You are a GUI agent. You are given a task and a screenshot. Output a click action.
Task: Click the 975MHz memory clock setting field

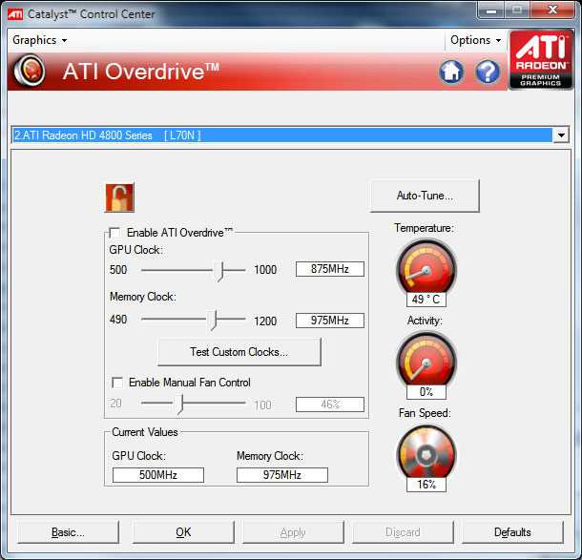click(x=329, y=321)
